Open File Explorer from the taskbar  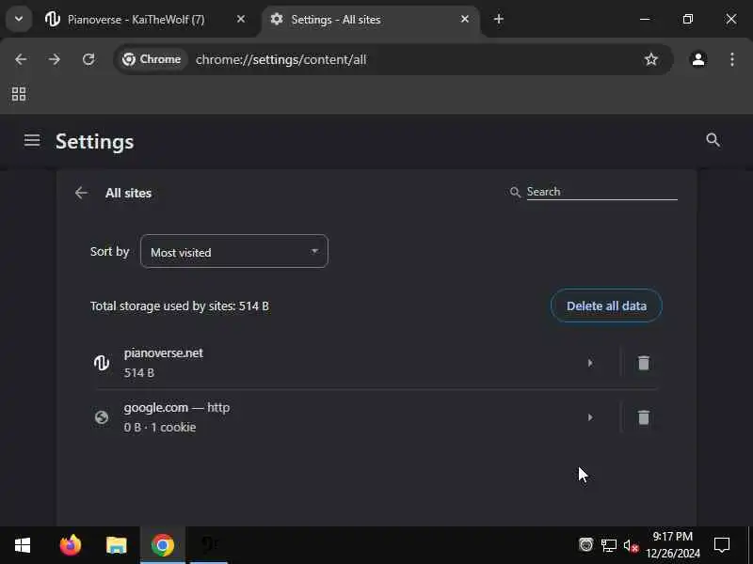click(x=116, y=545)
